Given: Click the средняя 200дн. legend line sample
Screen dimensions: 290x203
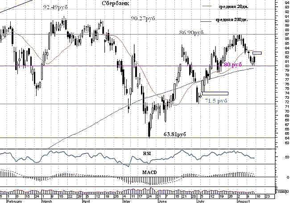Looking at the screenshot, I should click(x=207, y=20).
